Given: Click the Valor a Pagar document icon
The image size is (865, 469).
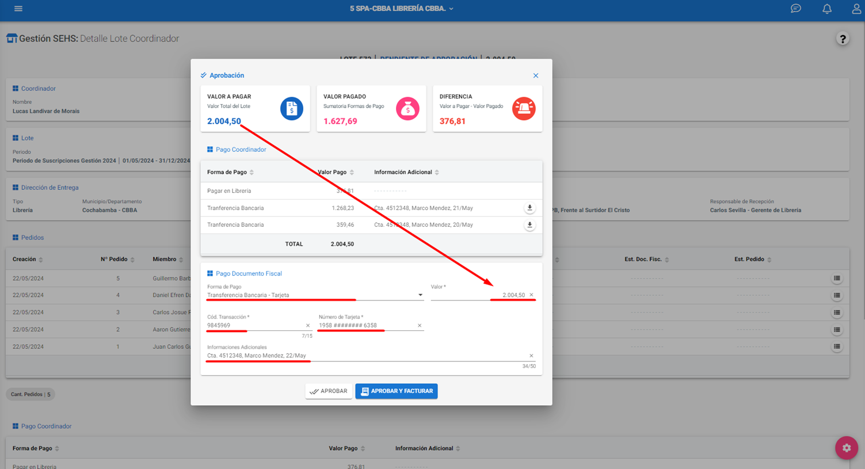Looking at the screenshot, I should [292, 109].
